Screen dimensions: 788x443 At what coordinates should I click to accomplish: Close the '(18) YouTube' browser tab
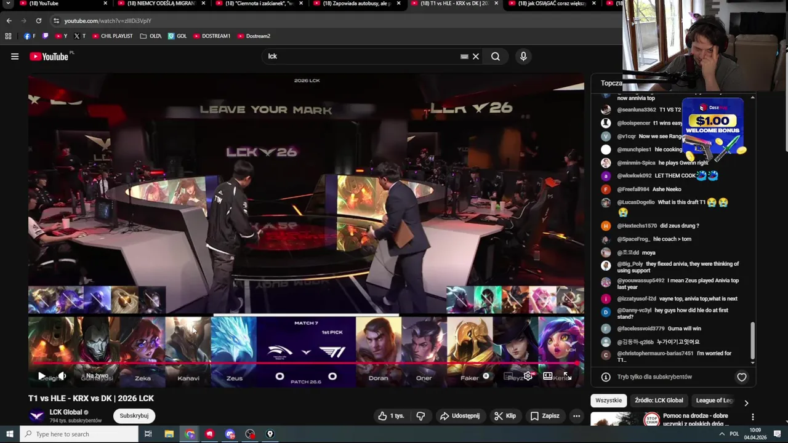[x=105, y=4]
